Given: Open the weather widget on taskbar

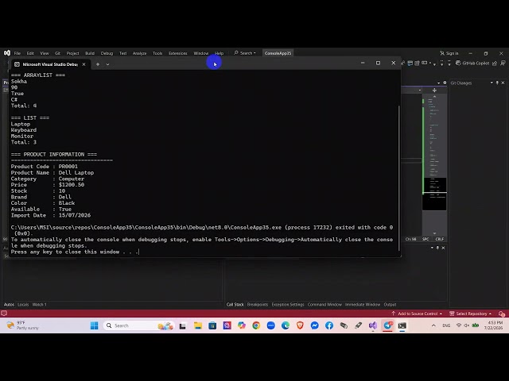Looking at the screenshot, I should pos(23,325).
